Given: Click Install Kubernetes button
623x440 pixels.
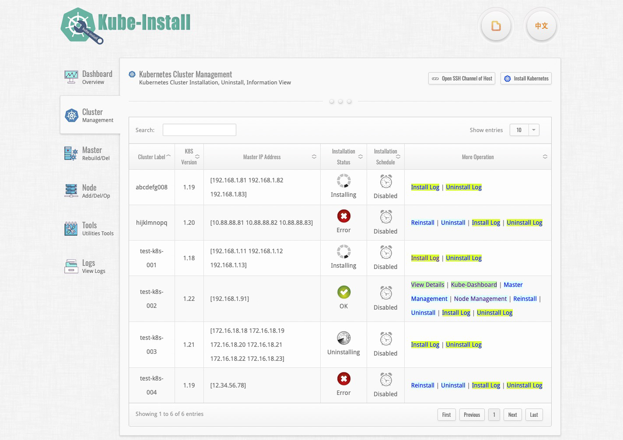Looking at the screenshot, I should [x=526, y=78].
